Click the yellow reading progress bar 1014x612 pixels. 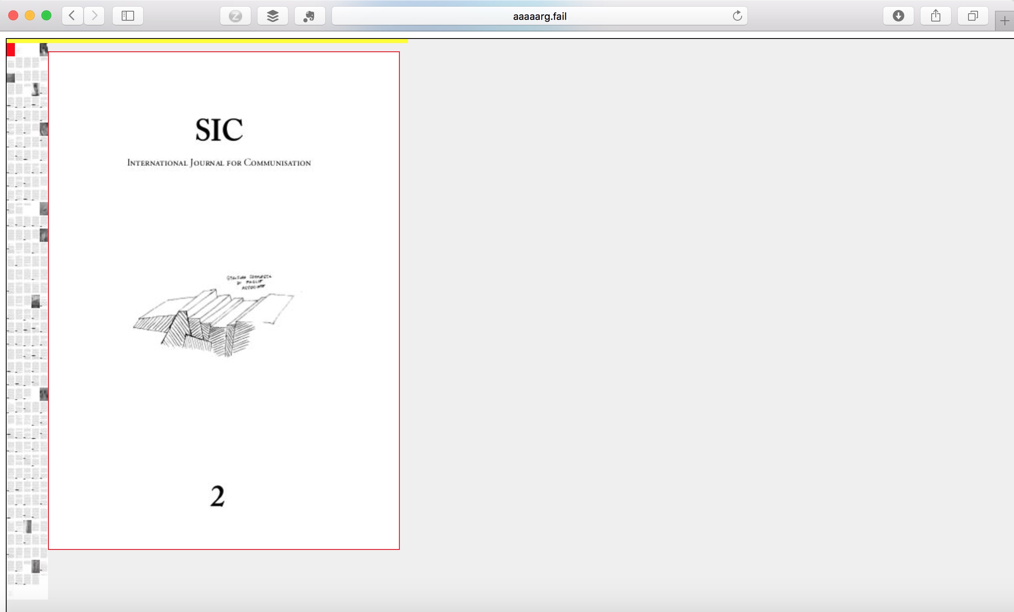click(x=207, y=41)
